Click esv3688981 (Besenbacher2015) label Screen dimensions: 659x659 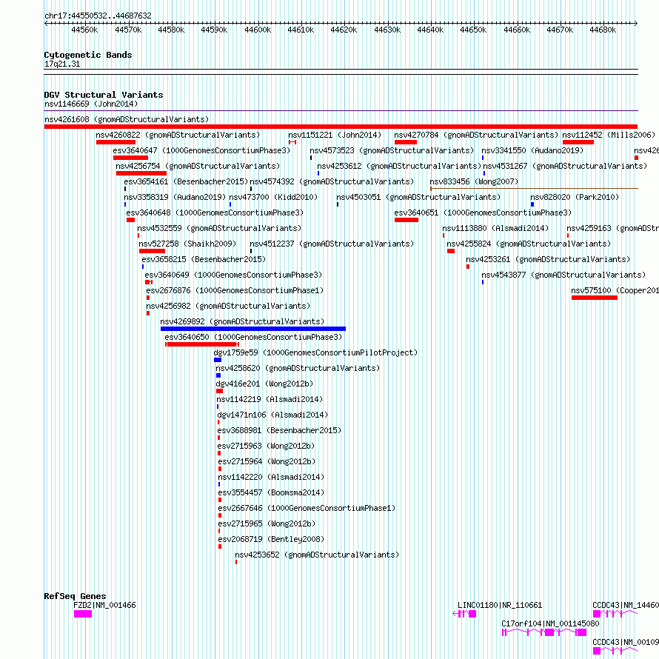coord(279,430)
